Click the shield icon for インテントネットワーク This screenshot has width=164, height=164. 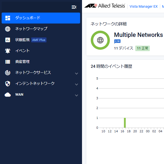coord(8,84)
